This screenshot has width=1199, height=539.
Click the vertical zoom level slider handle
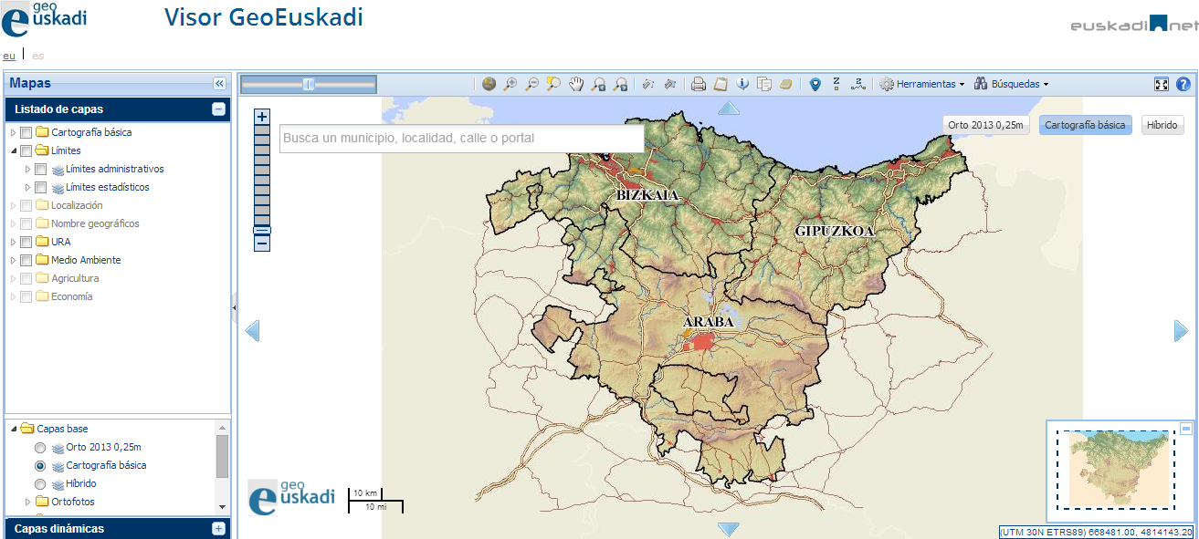coord(262,231)
